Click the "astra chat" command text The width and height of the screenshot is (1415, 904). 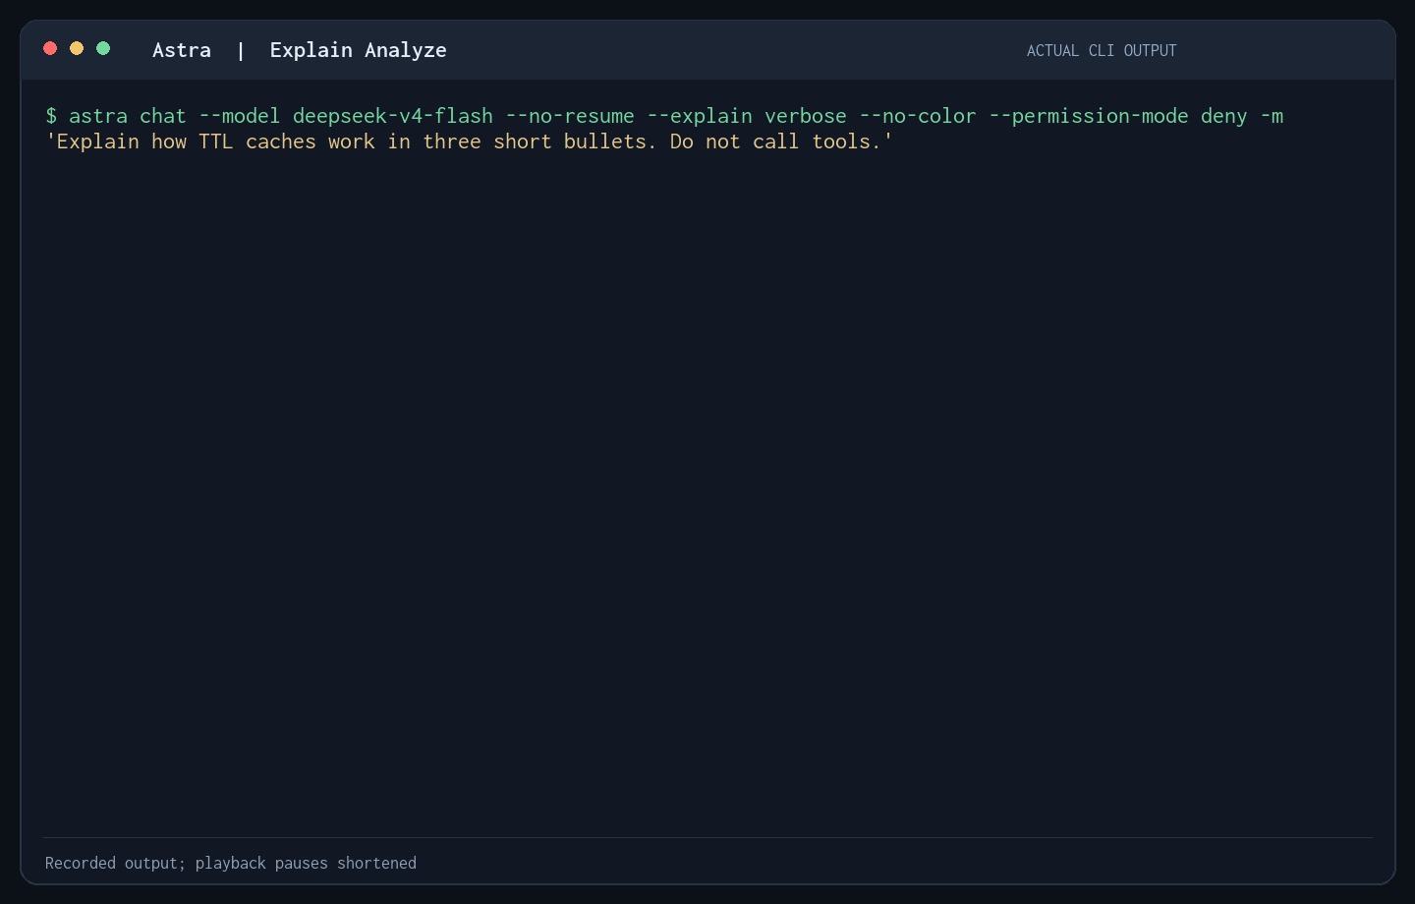(x=128, y=116)
